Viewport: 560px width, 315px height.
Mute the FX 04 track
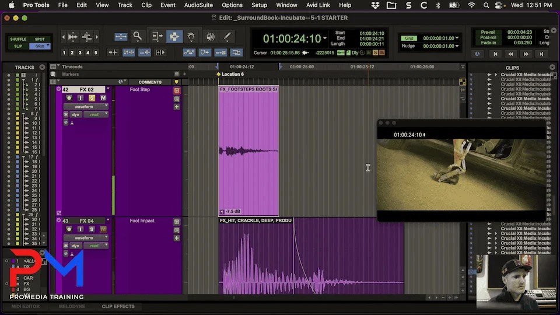pos(103,229)
